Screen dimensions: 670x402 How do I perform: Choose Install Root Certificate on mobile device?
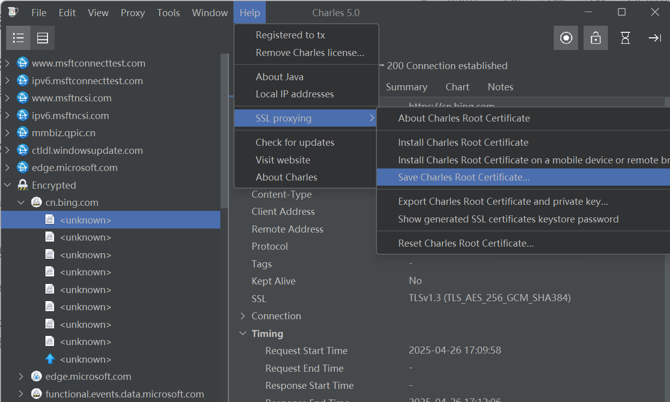click(x=523, y=160)
